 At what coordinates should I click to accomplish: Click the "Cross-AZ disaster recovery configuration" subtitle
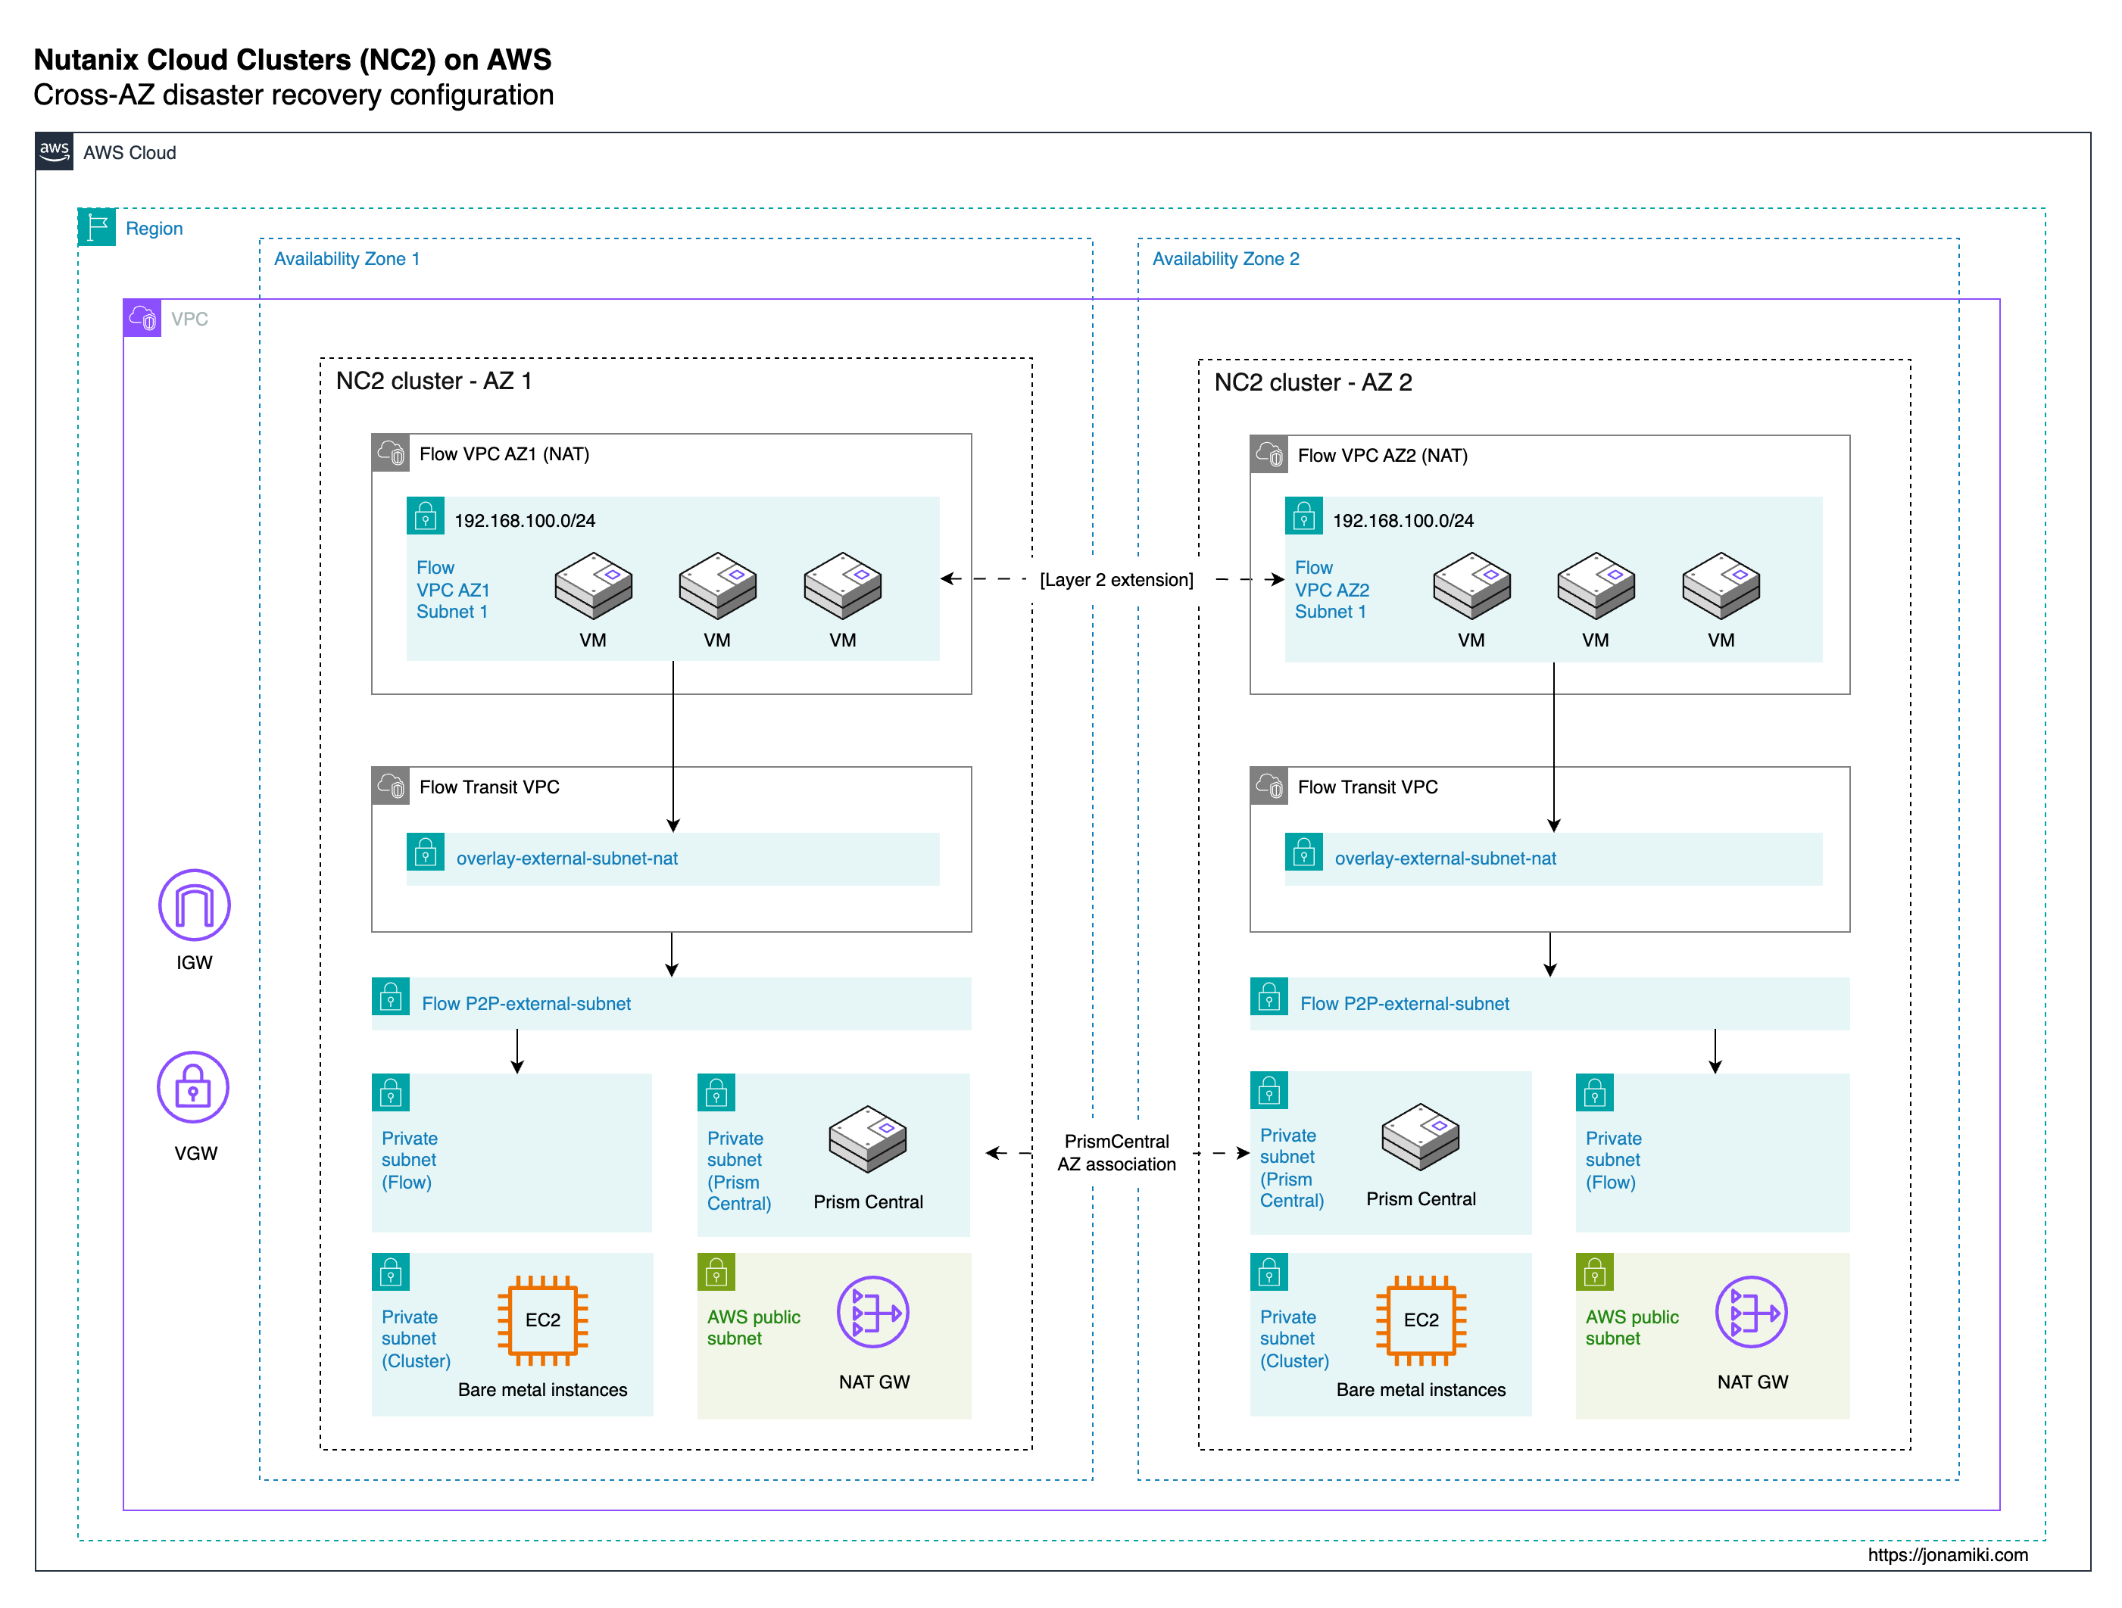[x=294, y=95]
